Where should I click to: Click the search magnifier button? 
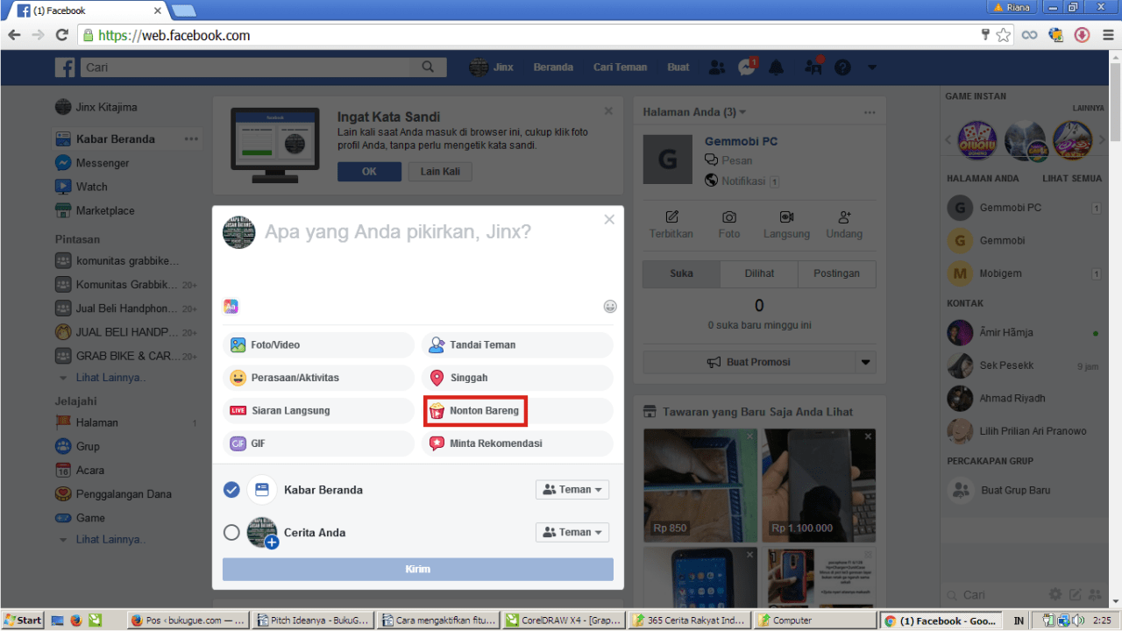(x=428, y=67)
